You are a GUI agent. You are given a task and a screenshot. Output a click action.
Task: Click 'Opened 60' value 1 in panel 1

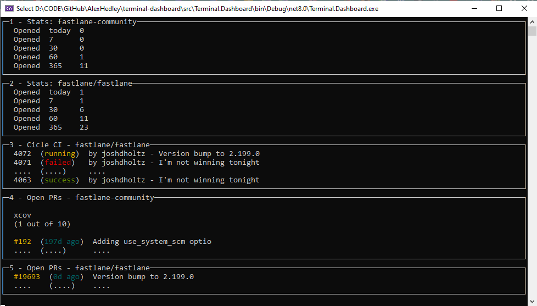coord(82,57)
